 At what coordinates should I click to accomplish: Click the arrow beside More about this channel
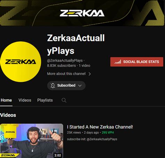pyautogui.click(x=89, y=74)
